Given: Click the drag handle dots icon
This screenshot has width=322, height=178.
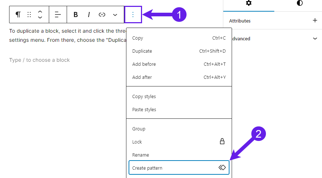Looking at the screenshot, I should (29, 15).
